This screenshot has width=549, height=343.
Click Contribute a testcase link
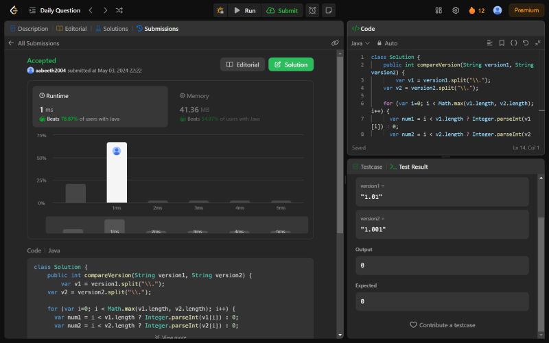[442, 324]
